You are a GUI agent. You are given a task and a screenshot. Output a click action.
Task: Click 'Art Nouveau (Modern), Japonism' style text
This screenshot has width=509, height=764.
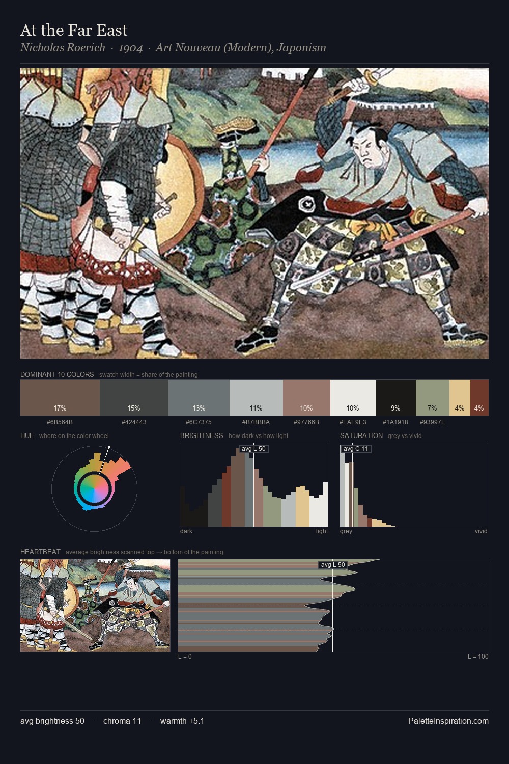[x=241, y=47]
